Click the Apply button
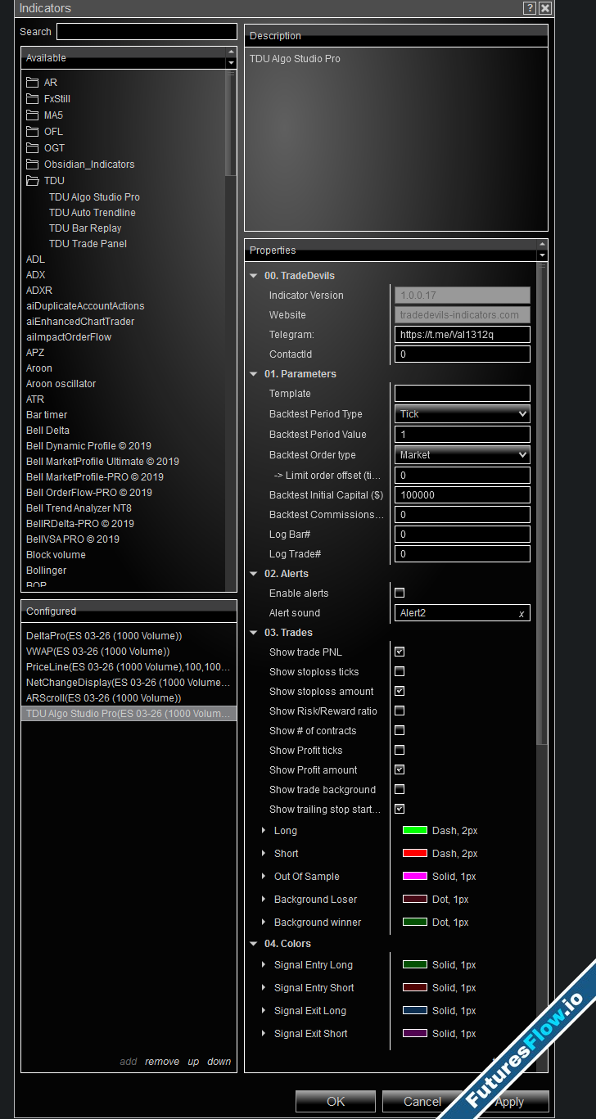The height and width of the screenshot is (1119, 596). click(509, 1102)
